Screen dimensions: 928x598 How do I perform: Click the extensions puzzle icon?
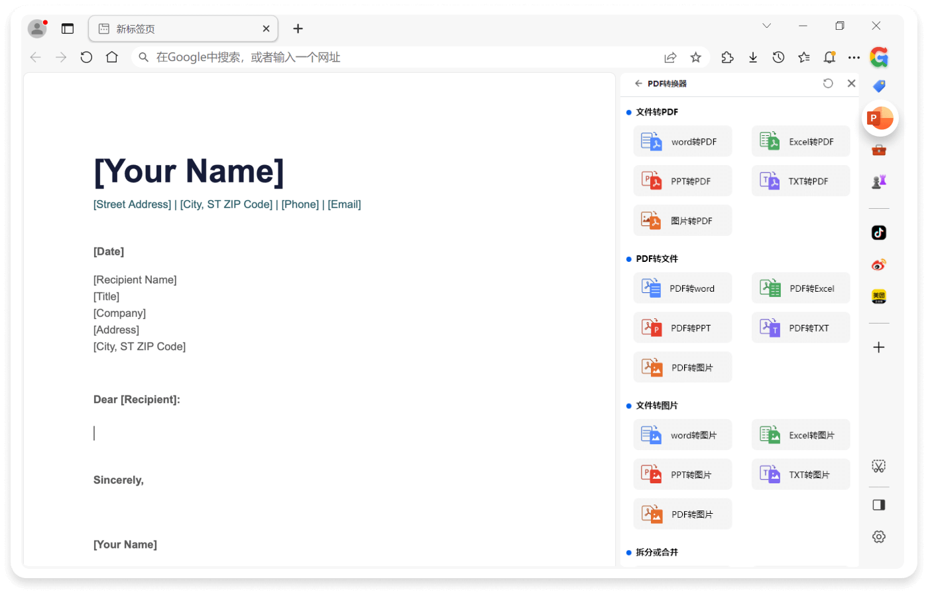727,58
